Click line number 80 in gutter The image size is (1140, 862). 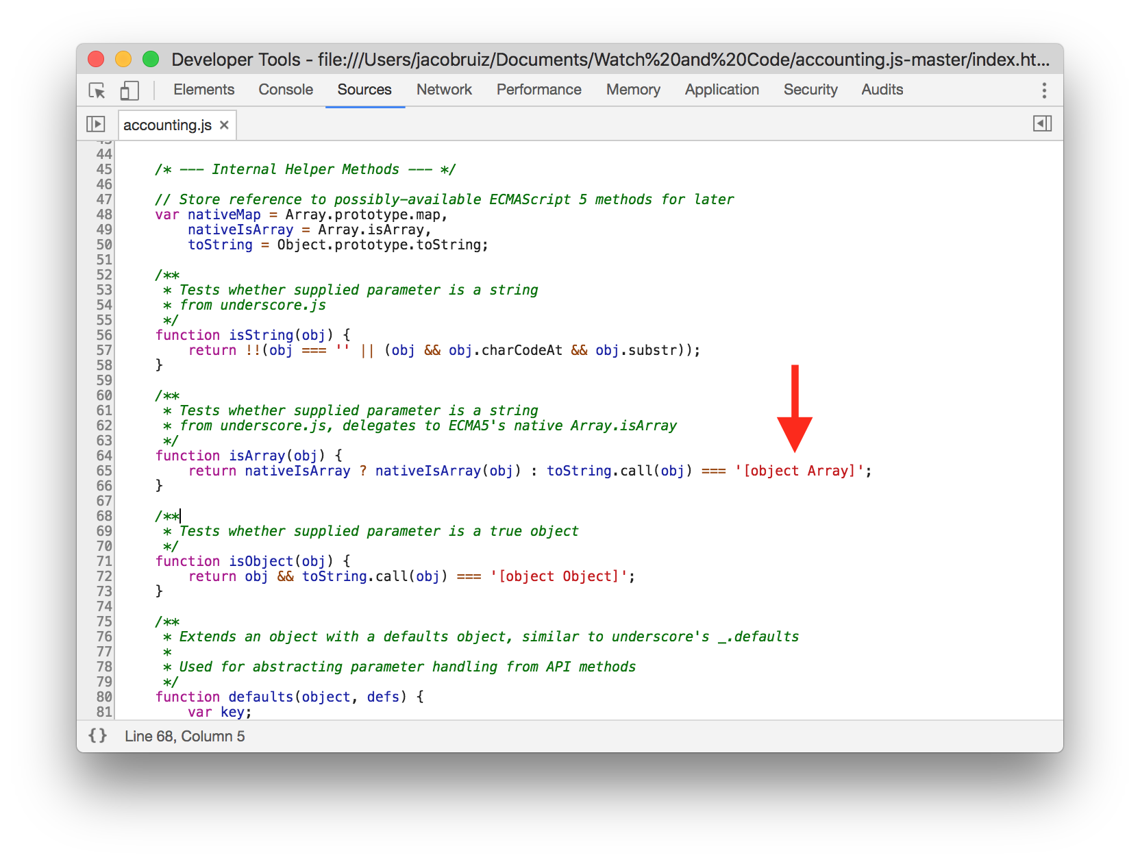[x=104, y=697]
